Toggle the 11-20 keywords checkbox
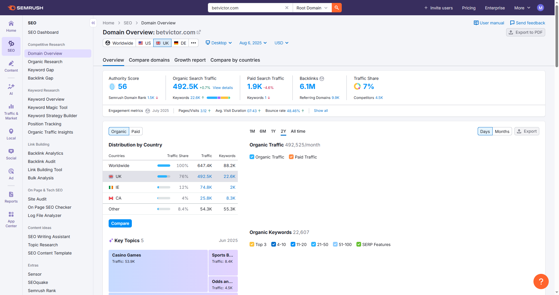 click(293, 244)
